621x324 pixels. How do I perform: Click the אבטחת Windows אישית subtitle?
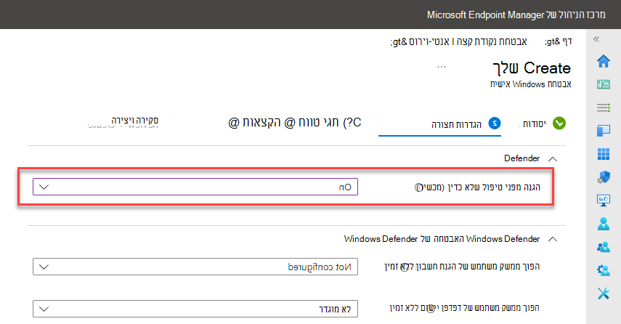[x=531, y=84]
